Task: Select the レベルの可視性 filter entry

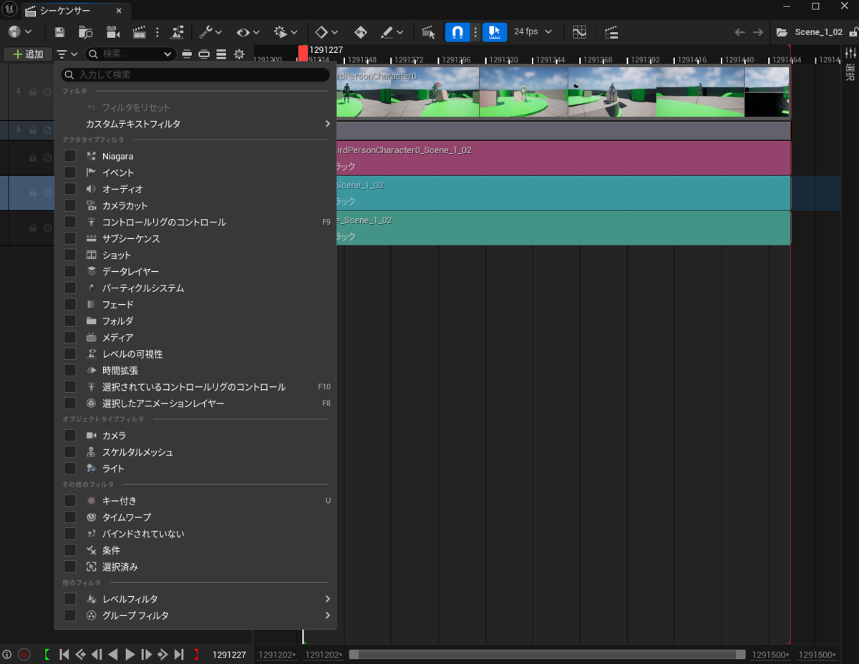Action: [x=195, y=354]
